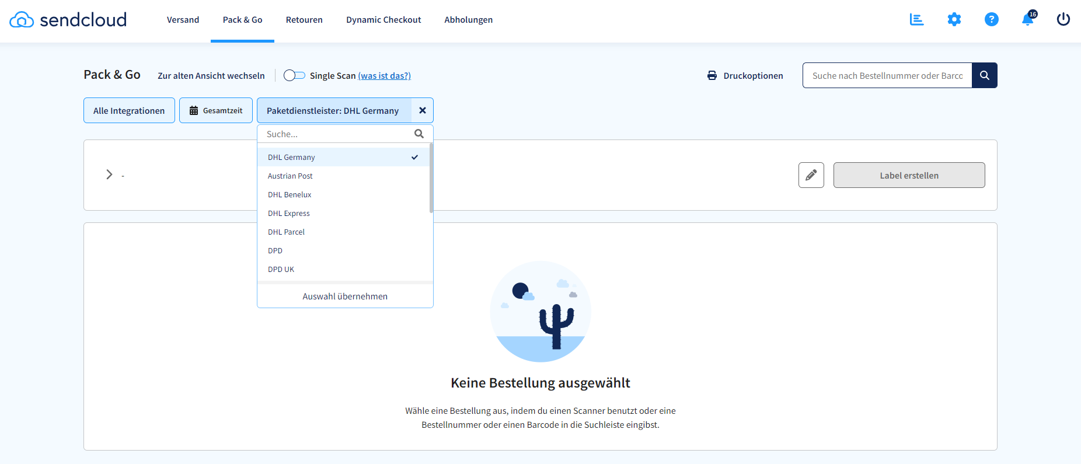Screen dimensions: 1081x464
Task: Go to the Versand tab
Action: [x=183, y=20]
